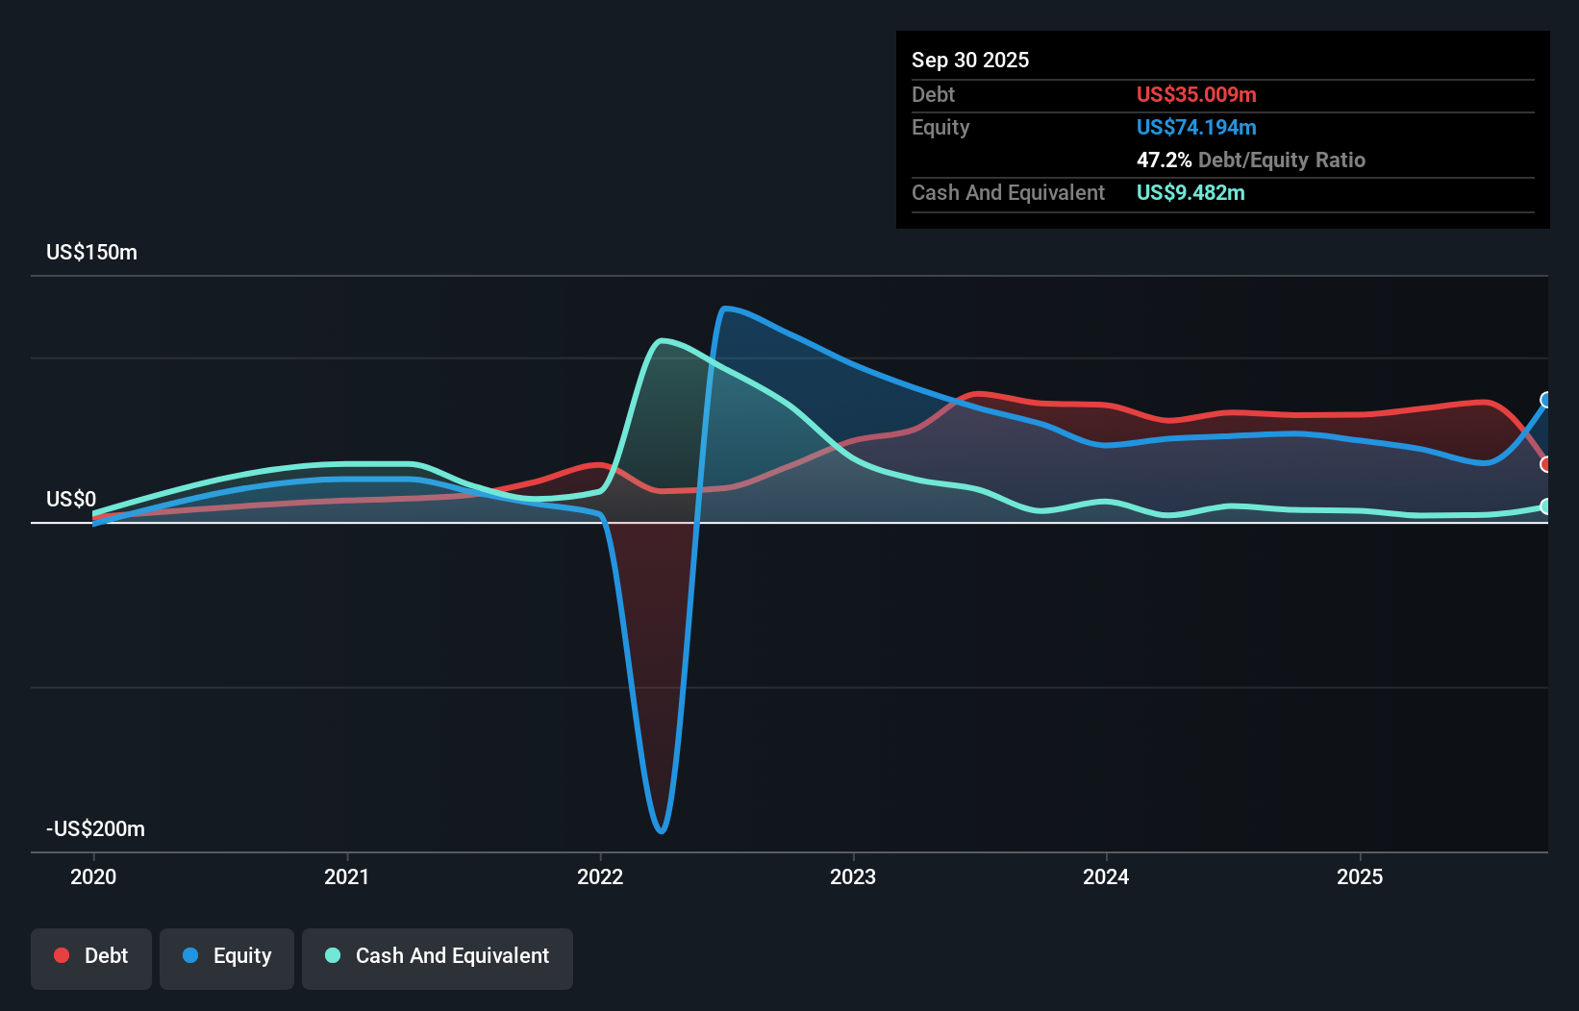This screenshot has width=1579, height=1011.
Task: Click the -US$200m y-axis label
Action: tap(95, 828)
